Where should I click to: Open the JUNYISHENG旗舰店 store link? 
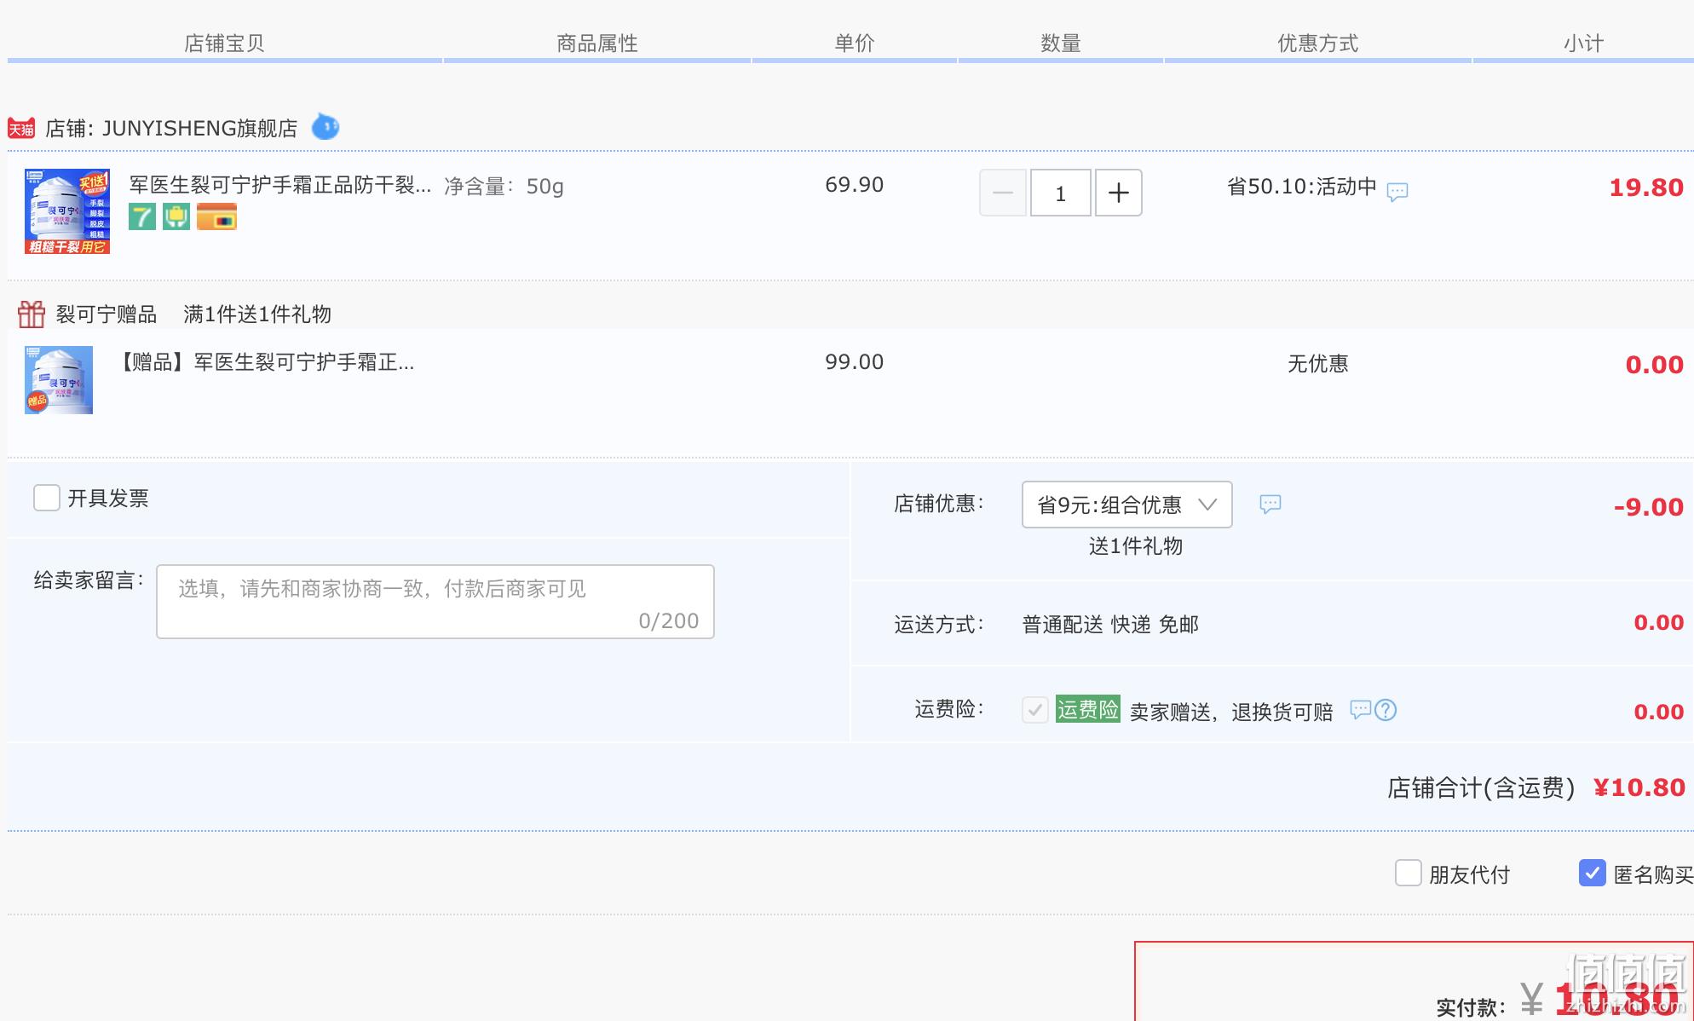[200, 129]
